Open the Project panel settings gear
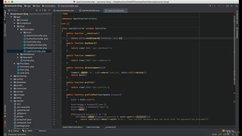This screenshot has width=242, height=136. [x=45, y=10]
